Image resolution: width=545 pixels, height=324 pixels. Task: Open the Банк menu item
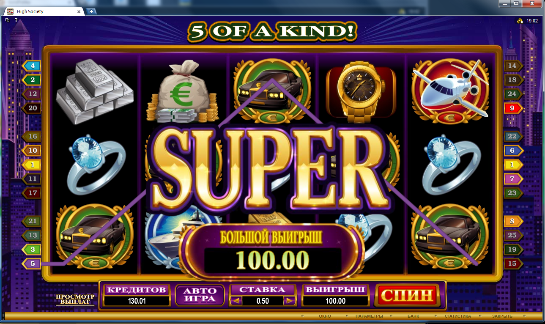pyautogui.click(x=413, y=316)
